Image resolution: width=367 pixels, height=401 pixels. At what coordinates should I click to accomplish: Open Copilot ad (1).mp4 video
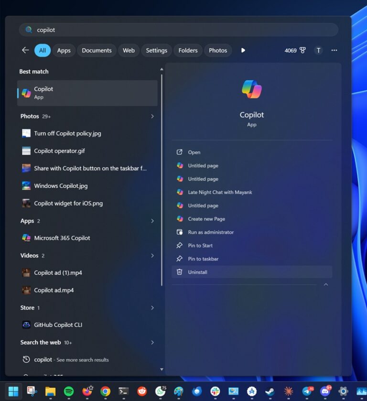[x=87, y=272]
